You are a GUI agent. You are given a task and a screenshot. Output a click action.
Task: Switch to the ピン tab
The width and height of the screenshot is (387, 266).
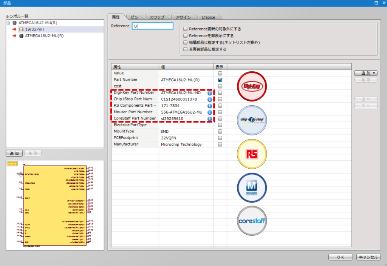click(x=135, y=17)
